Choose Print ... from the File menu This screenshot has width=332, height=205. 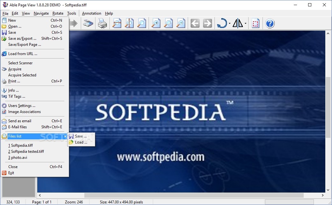coord(35,81)
